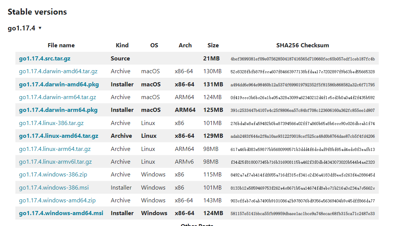Download go1.17.4.windows-amd64.msi installer
393x226 pixels.
click(61, 213)
